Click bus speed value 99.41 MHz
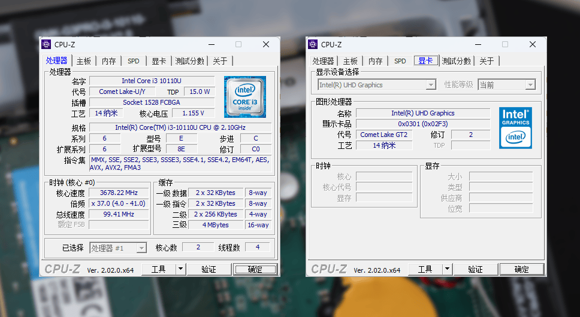580x317 pixels. coord(119,214)
